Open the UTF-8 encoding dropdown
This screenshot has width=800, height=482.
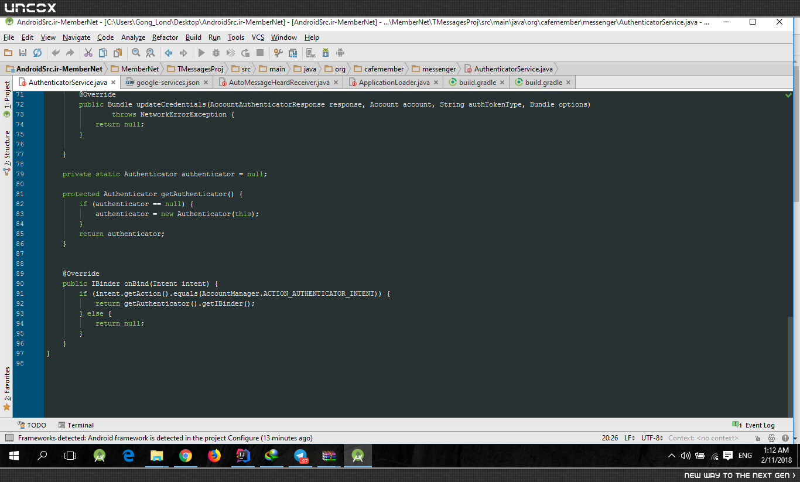[652, 438]
